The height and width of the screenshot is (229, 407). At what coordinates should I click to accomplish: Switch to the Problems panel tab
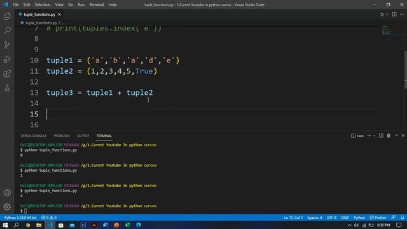pos(62,135)
